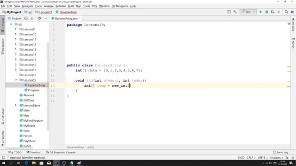Open the Windows Start menu
296x166 pixels.
(4, 163)
